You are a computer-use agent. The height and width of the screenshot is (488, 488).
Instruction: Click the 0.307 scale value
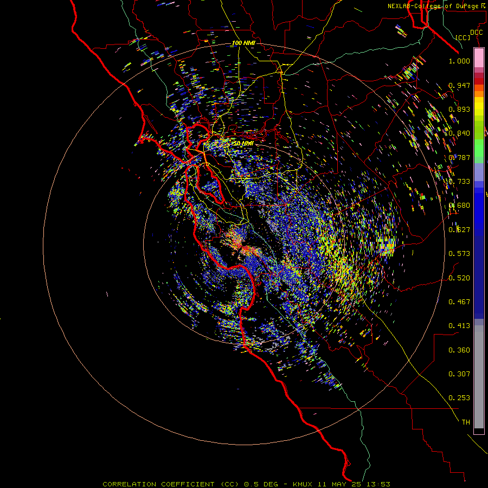tap(459, 374)
